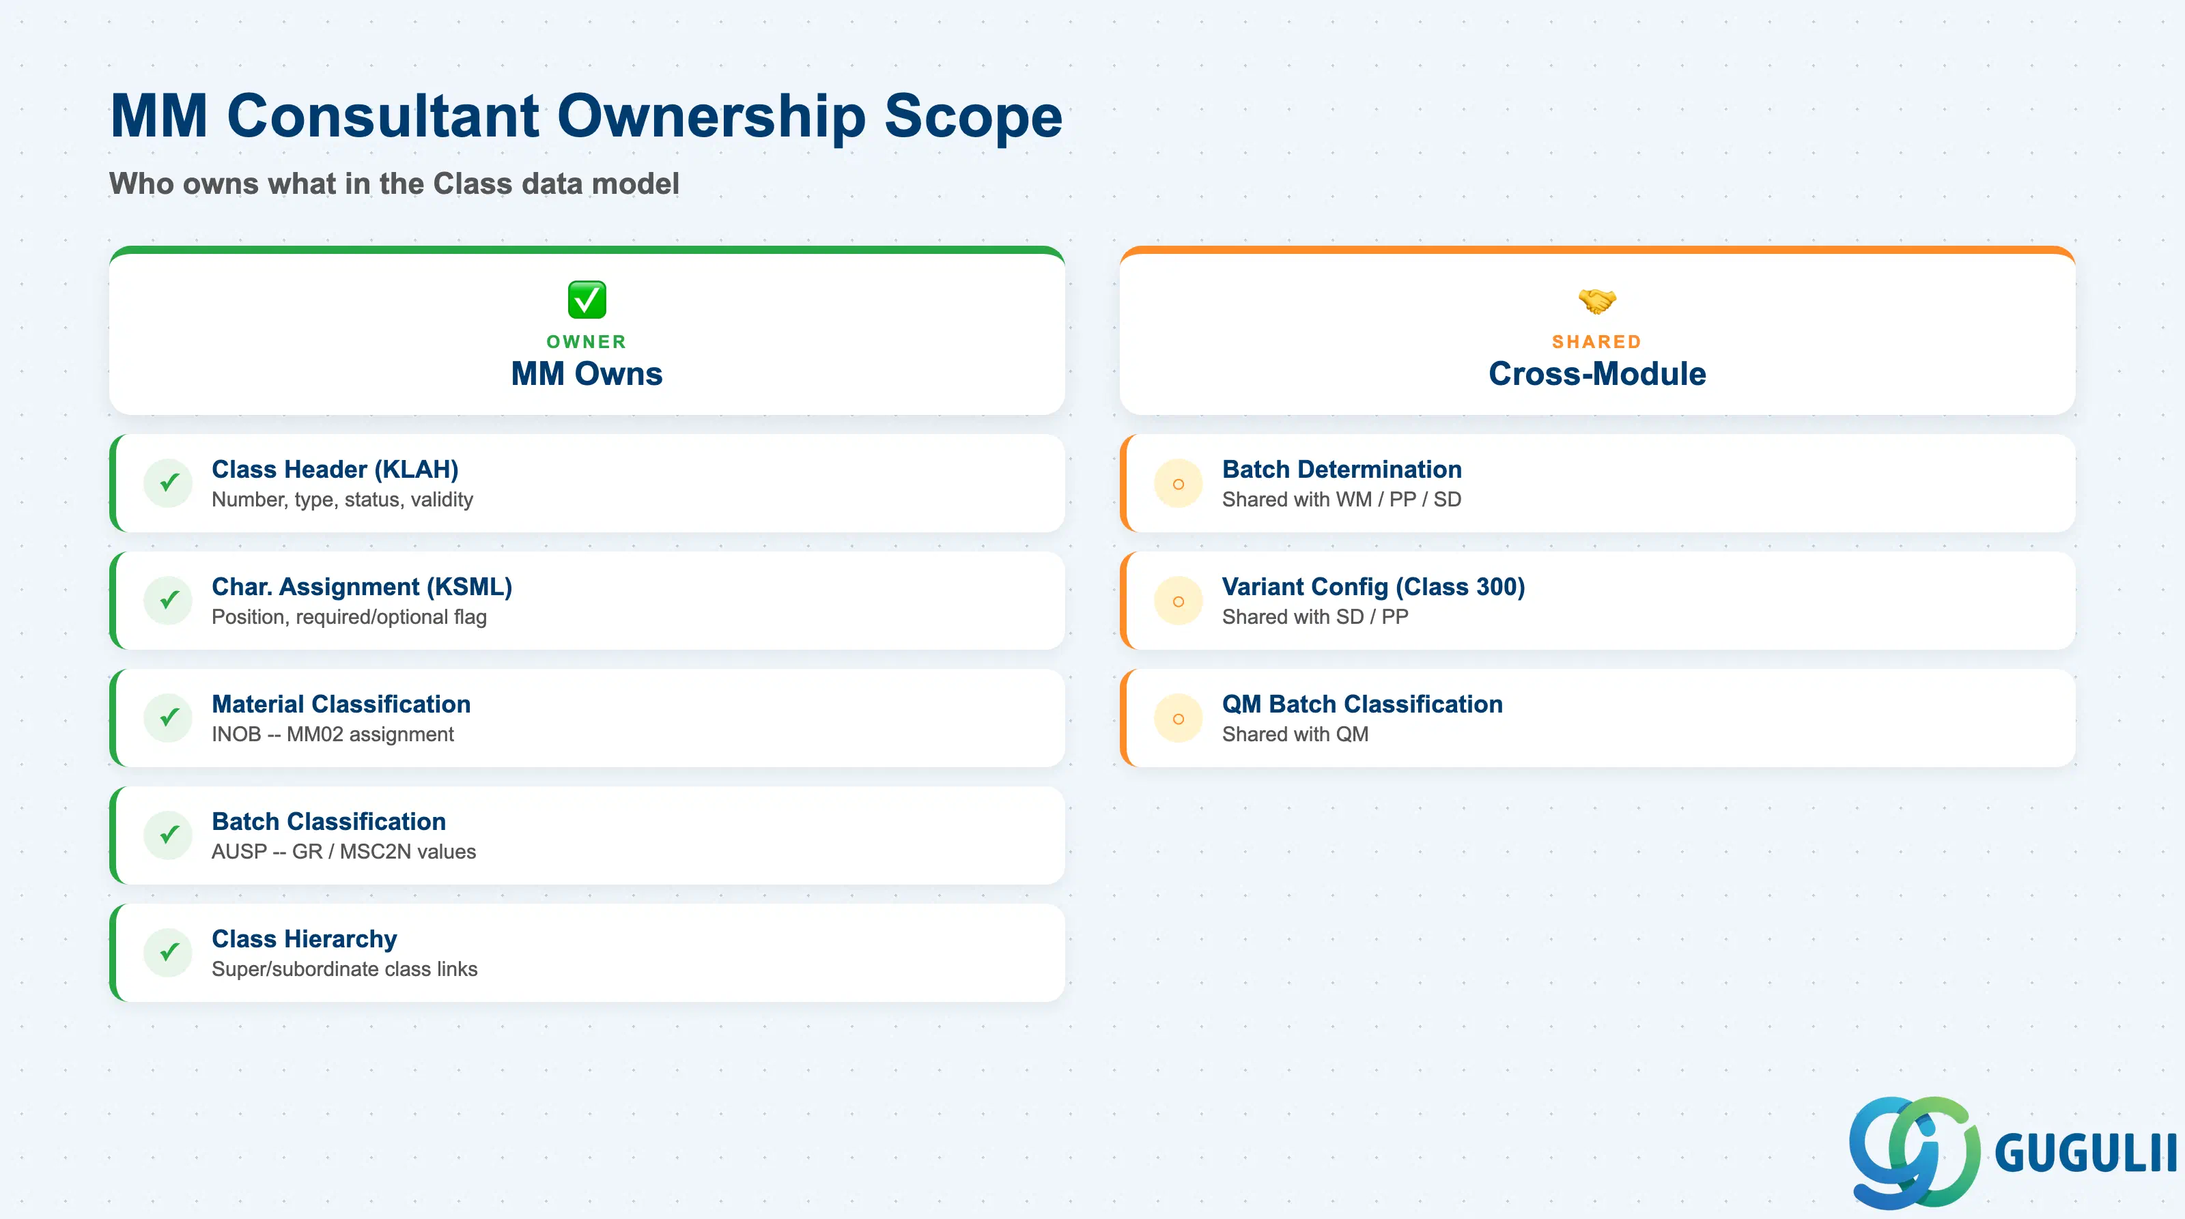Click the MM Consultant Ownership Scope heading
2185x1219 pixels.
586,116
